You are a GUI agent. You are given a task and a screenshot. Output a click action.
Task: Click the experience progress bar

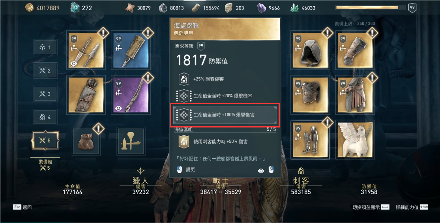(371, 8)
